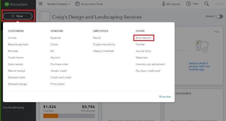Choose Invoice under Customers

[12, 38]
